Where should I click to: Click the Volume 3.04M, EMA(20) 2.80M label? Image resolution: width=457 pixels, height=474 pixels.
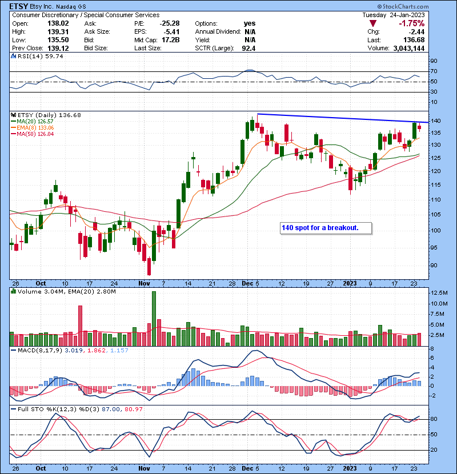click(x=66, y=292)
